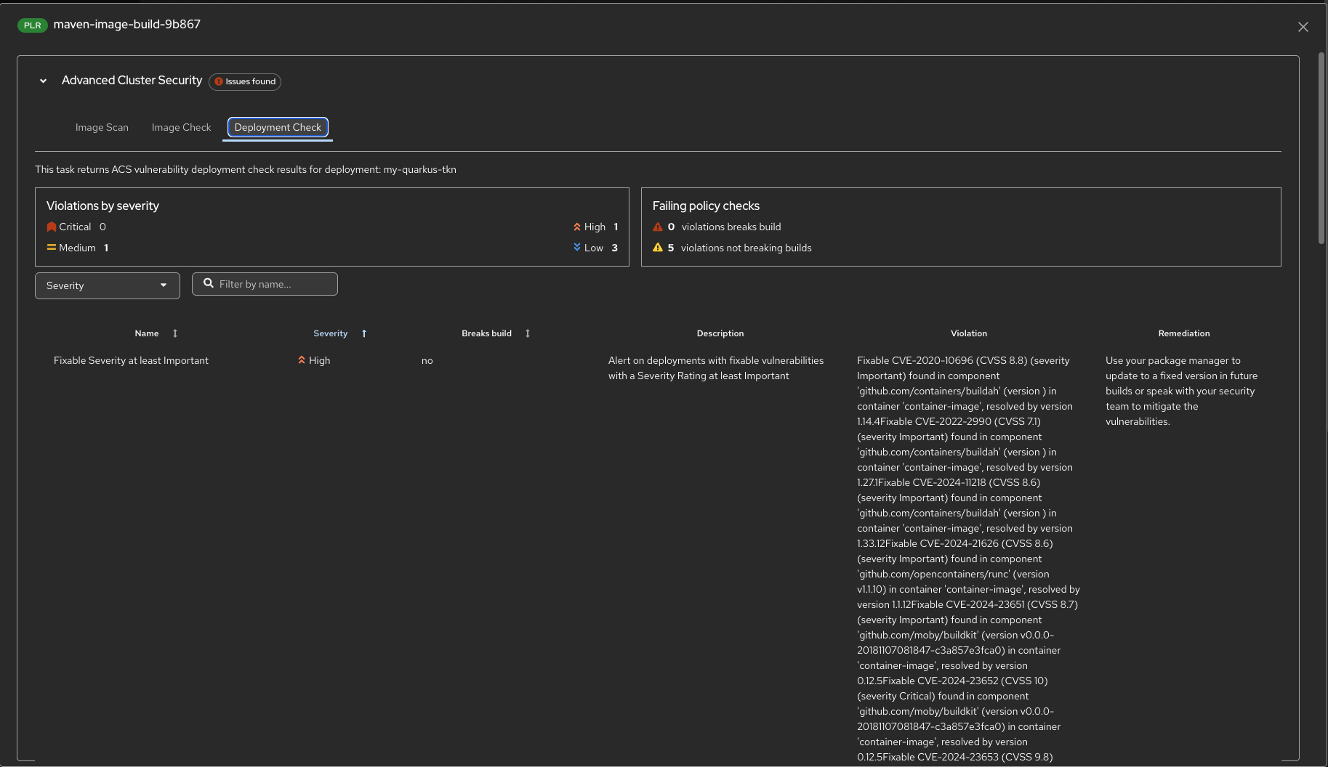The image size is (1328, 767).
Task: Click the Medium severity equals icon
Action: [52, 248]
